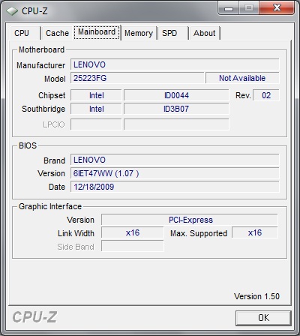Click the Motherboard group label
The height and width of the screenshot is (336, 300).
point(41,49)
